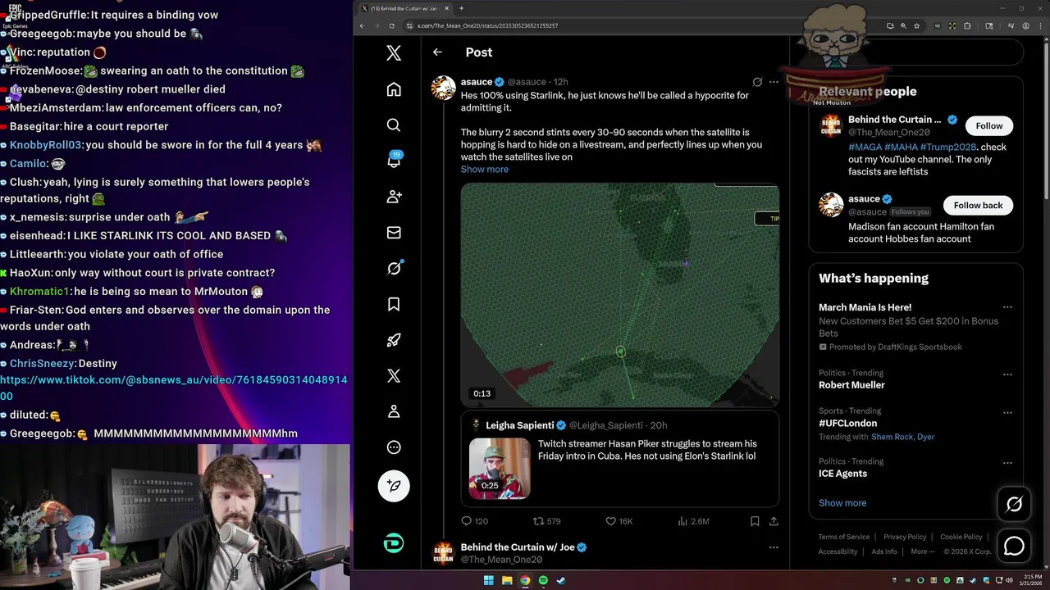
Task: Open Profile icon in sidebar
Action: coord(394,411)
